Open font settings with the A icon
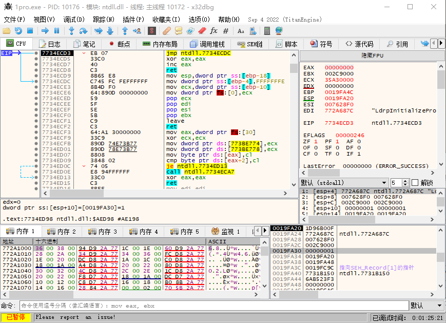 (241, 31)
